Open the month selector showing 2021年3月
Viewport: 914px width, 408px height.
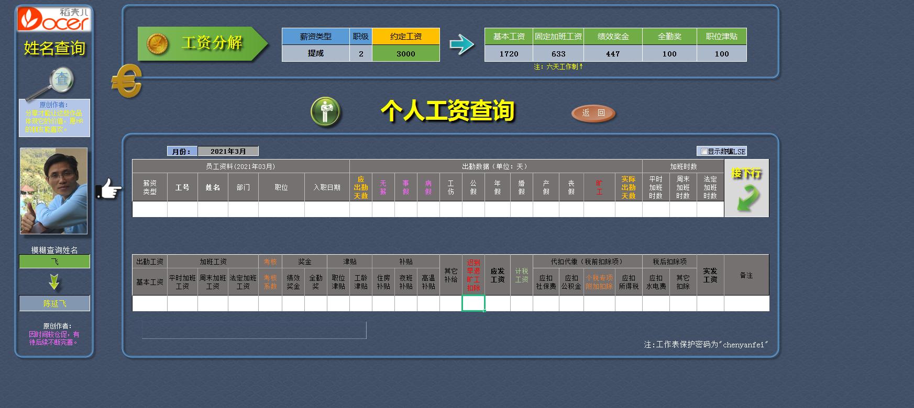(228, 151)
